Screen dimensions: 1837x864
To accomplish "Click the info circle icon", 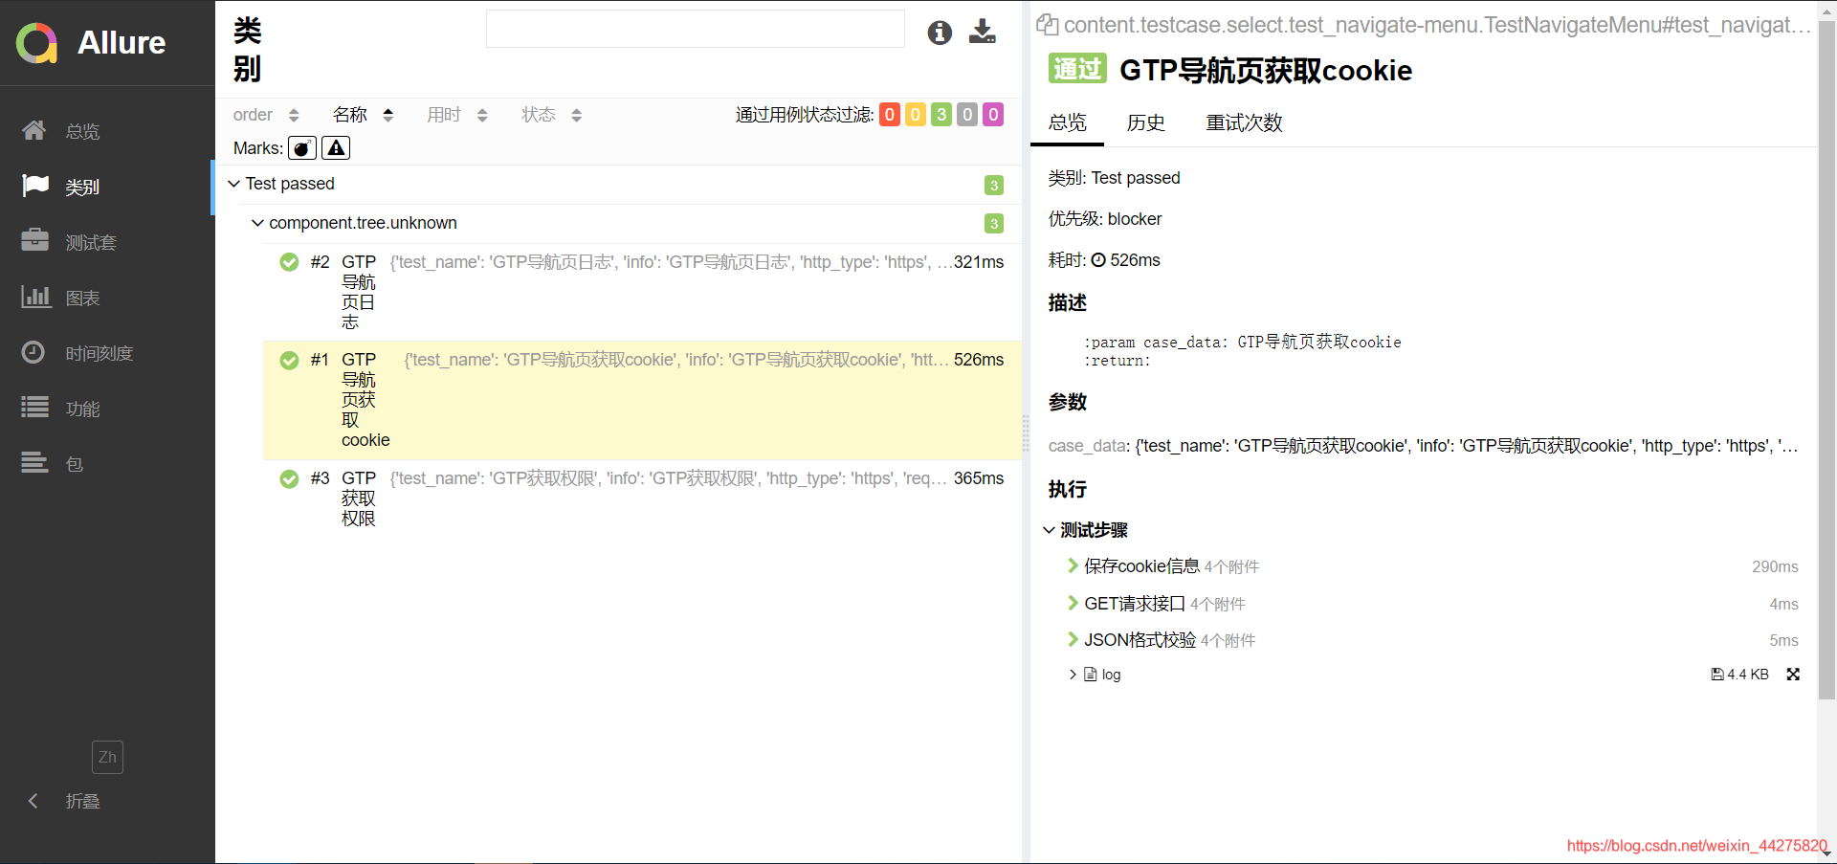I will [x=940, y=33].
